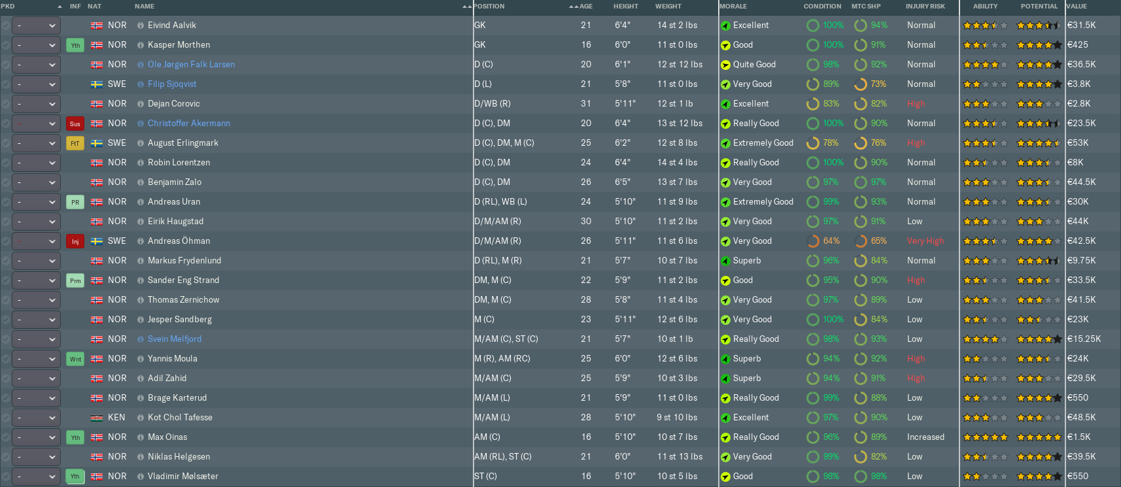The image size is (1121, 487).
Task: Click the info icon beside Eivind Aalvik
Action: pos(141,25)
